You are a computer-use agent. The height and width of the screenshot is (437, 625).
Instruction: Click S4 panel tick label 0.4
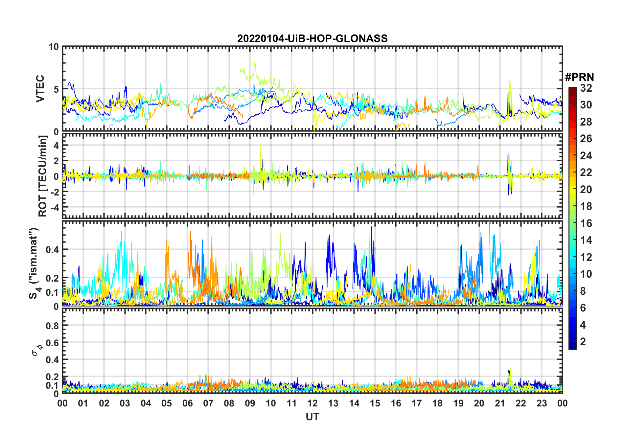(x=53, y=250)
